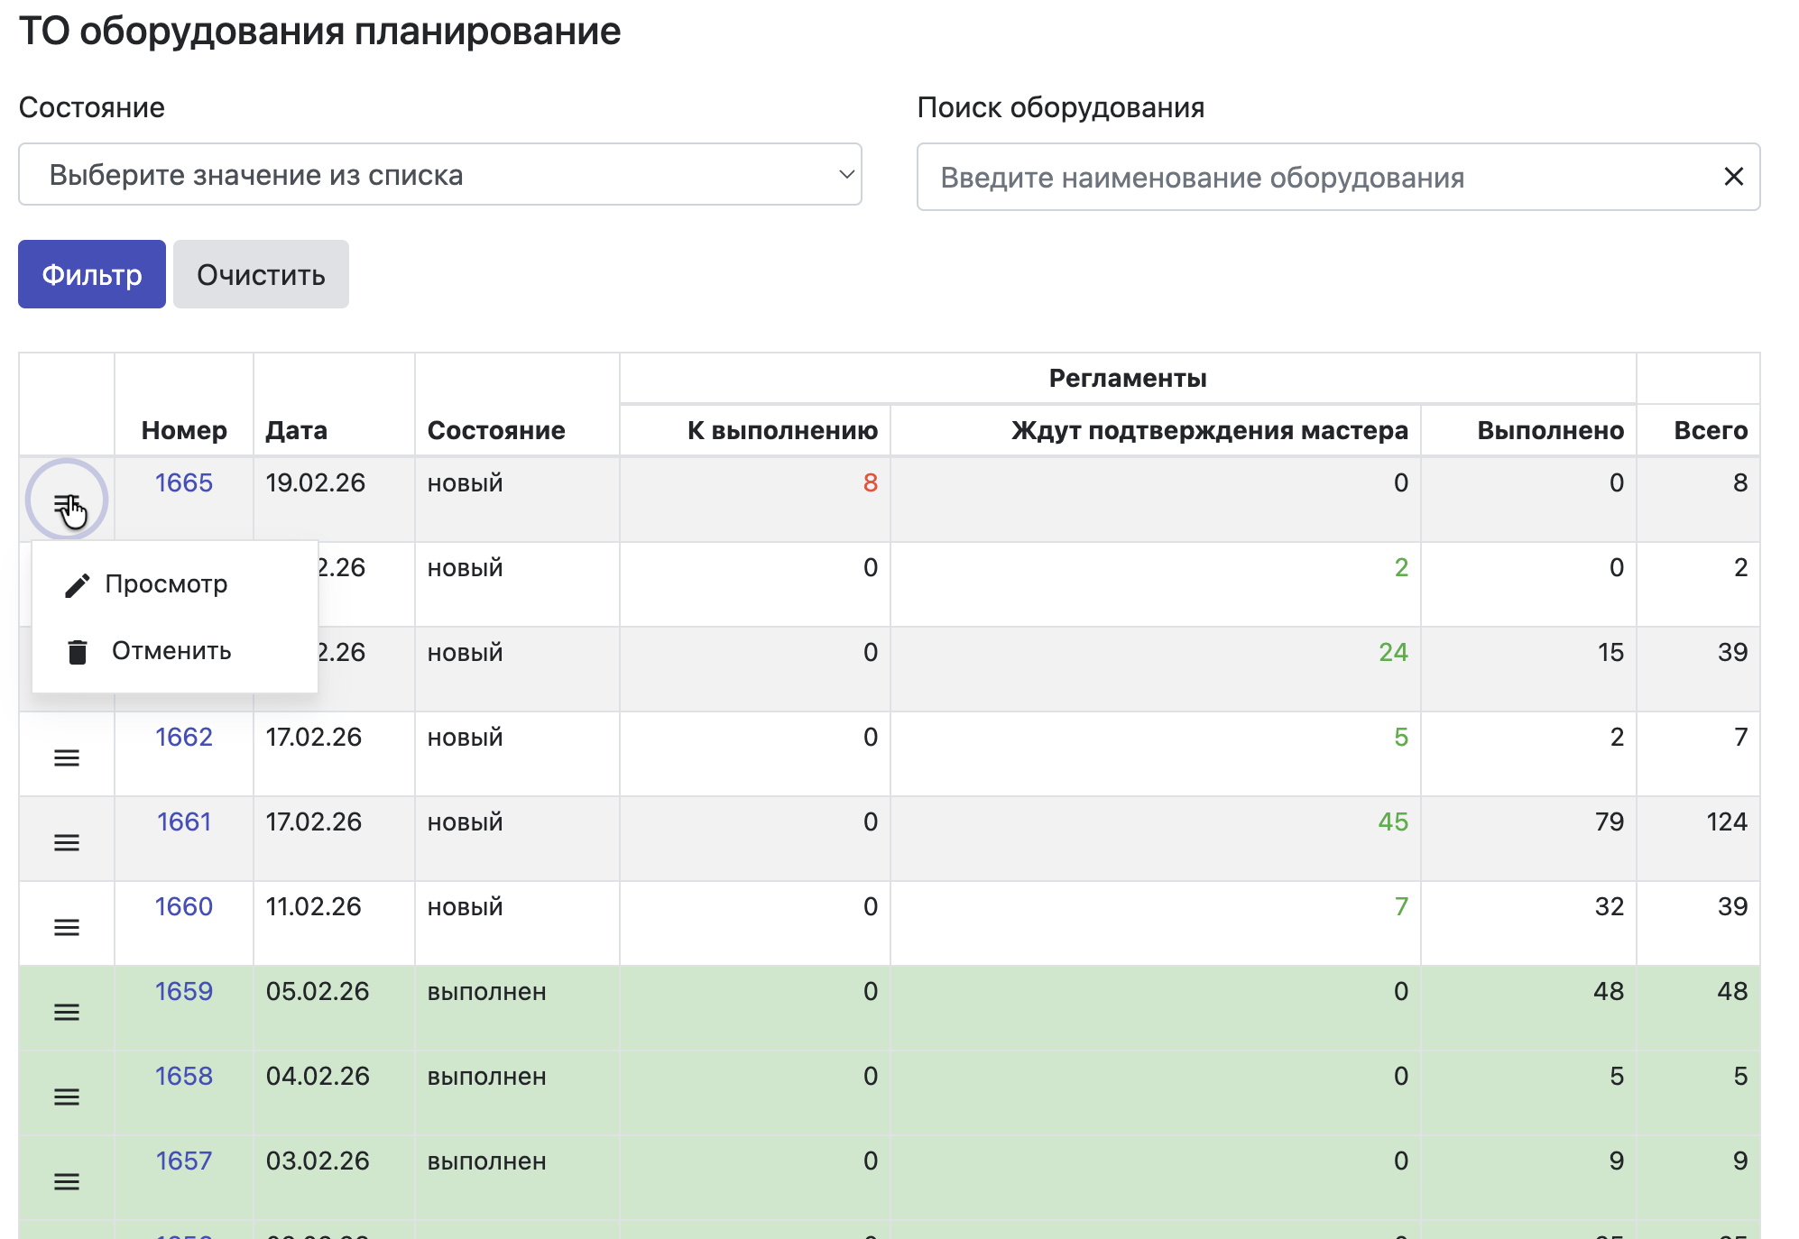This screenshot has height=1239, width=1799.
Task: Open row menu for plan 1657
Action: [x=67, y=1182]
